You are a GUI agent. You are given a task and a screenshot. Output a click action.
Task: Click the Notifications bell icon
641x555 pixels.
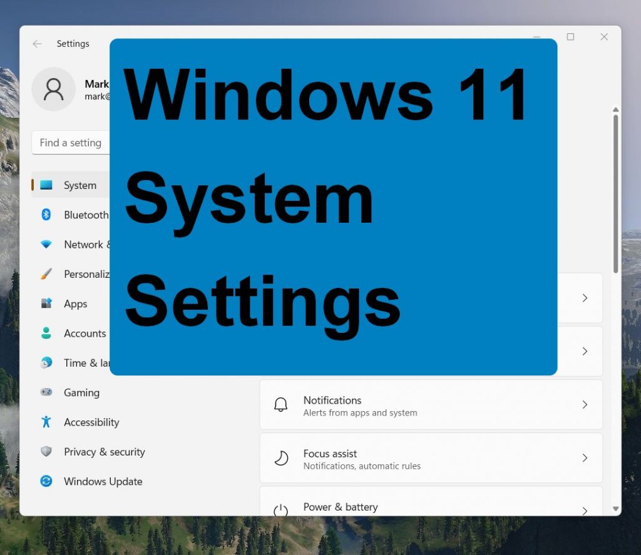pos(280,404)
